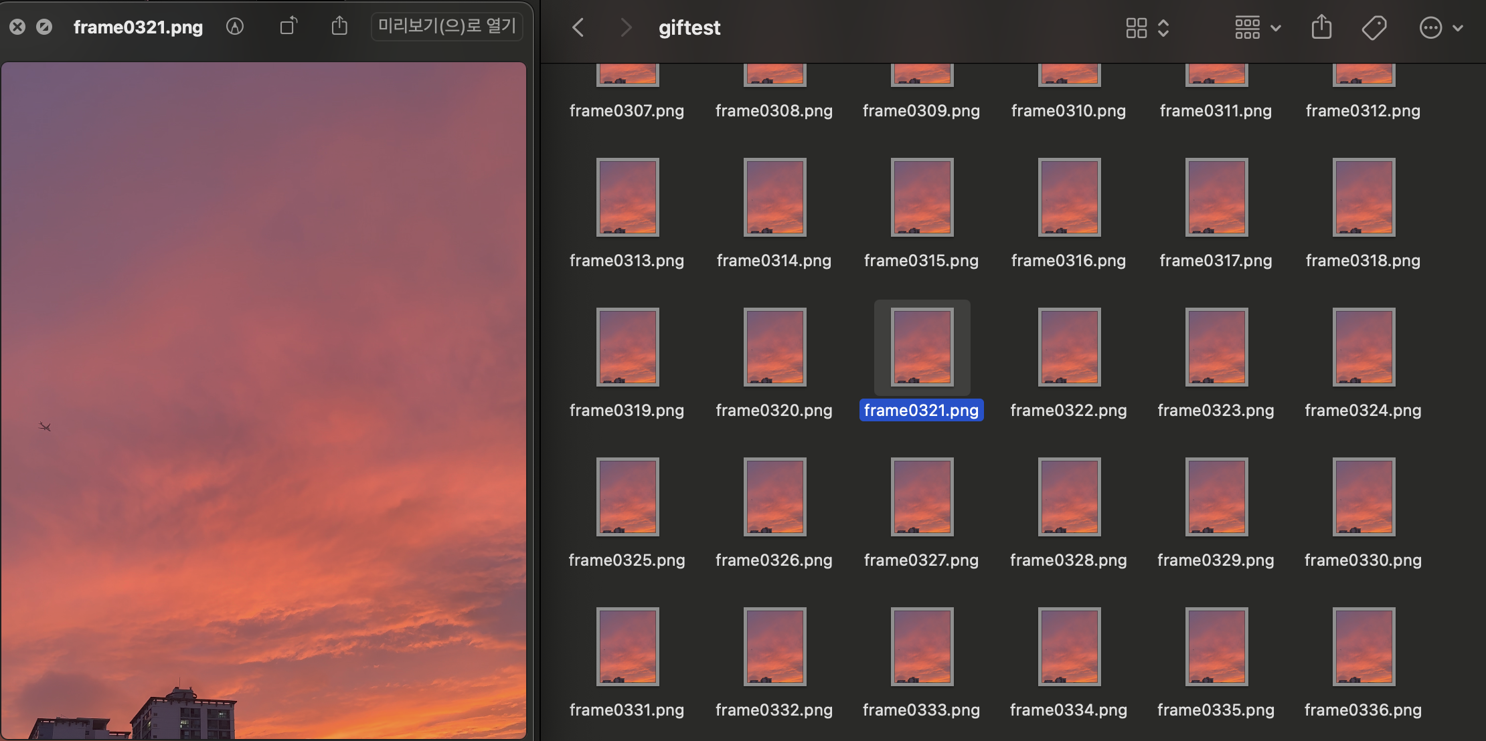Select the frame0315.png file

pos(922,197)
